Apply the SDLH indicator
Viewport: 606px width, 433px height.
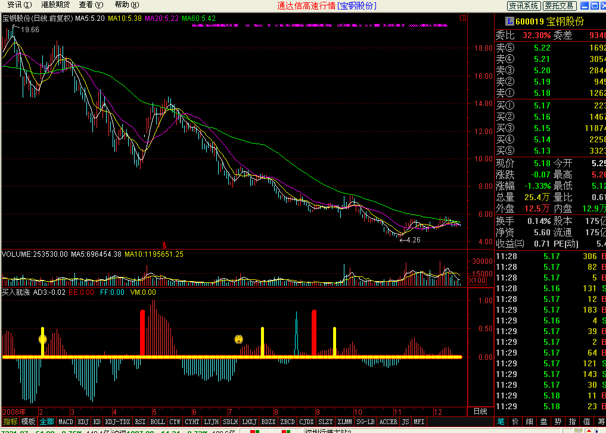231,422
